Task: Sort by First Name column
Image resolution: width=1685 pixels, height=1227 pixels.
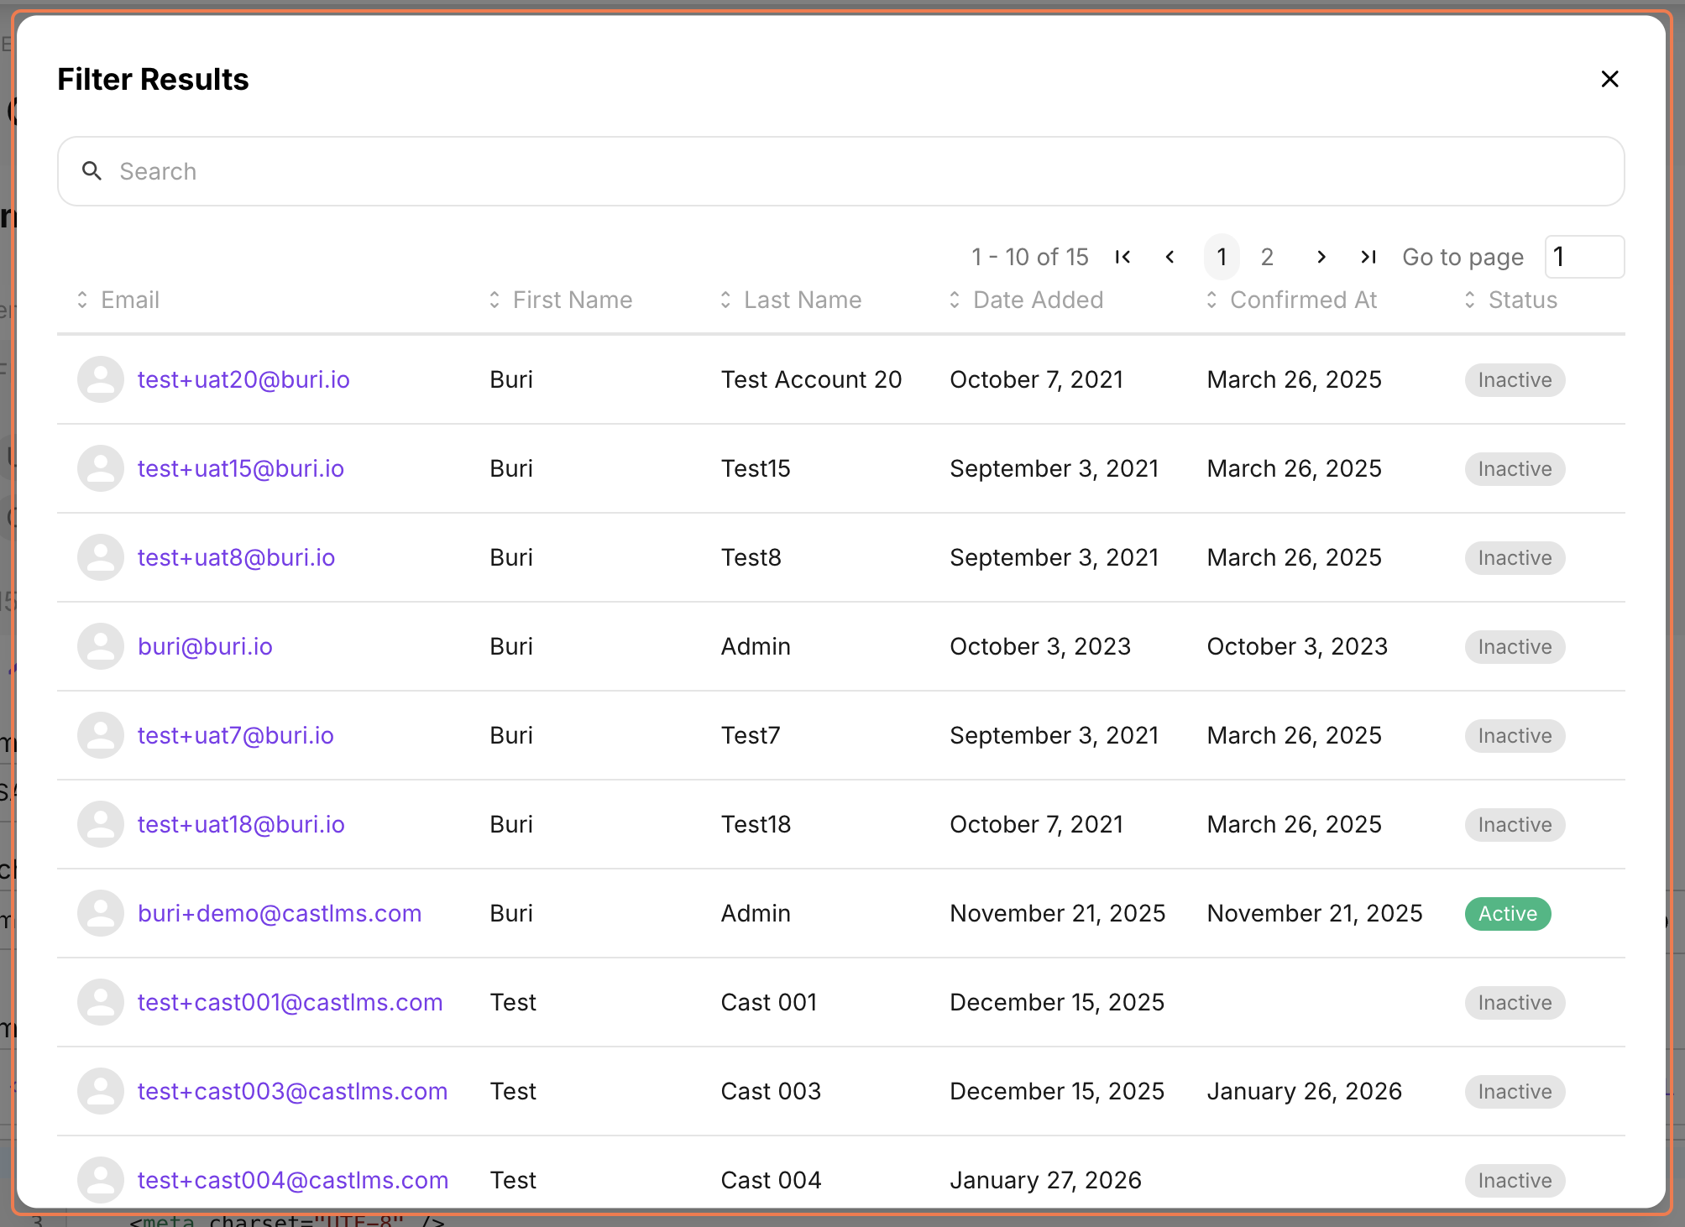Action: [561, 300]
